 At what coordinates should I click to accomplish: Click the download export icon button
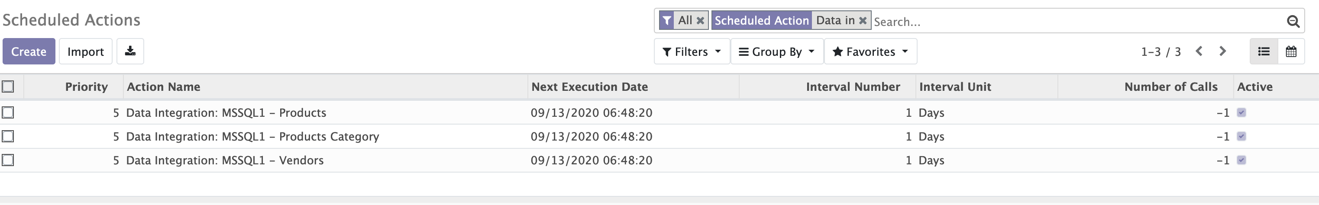click(x=130, y=51)
